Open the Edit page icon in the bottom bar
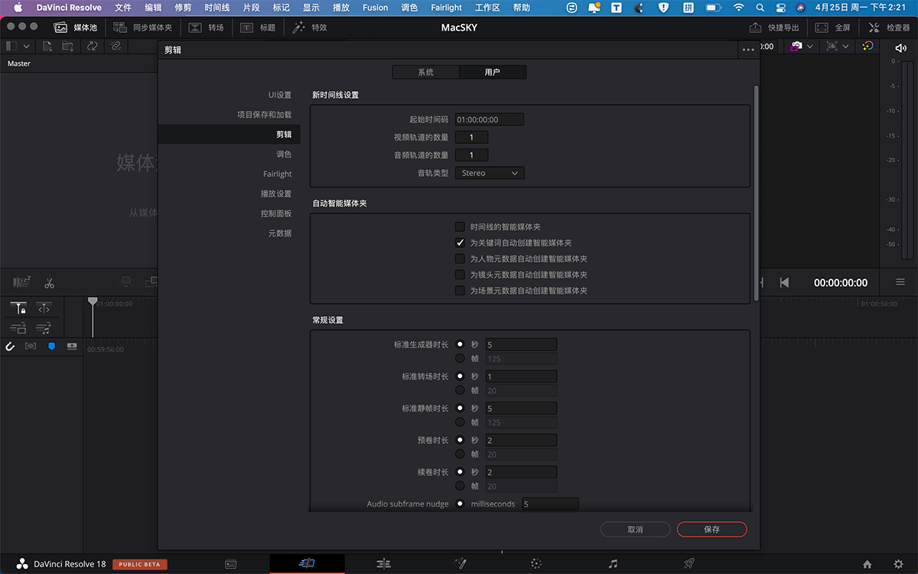Screen dimensions: 918x574 tap(384, 563)
